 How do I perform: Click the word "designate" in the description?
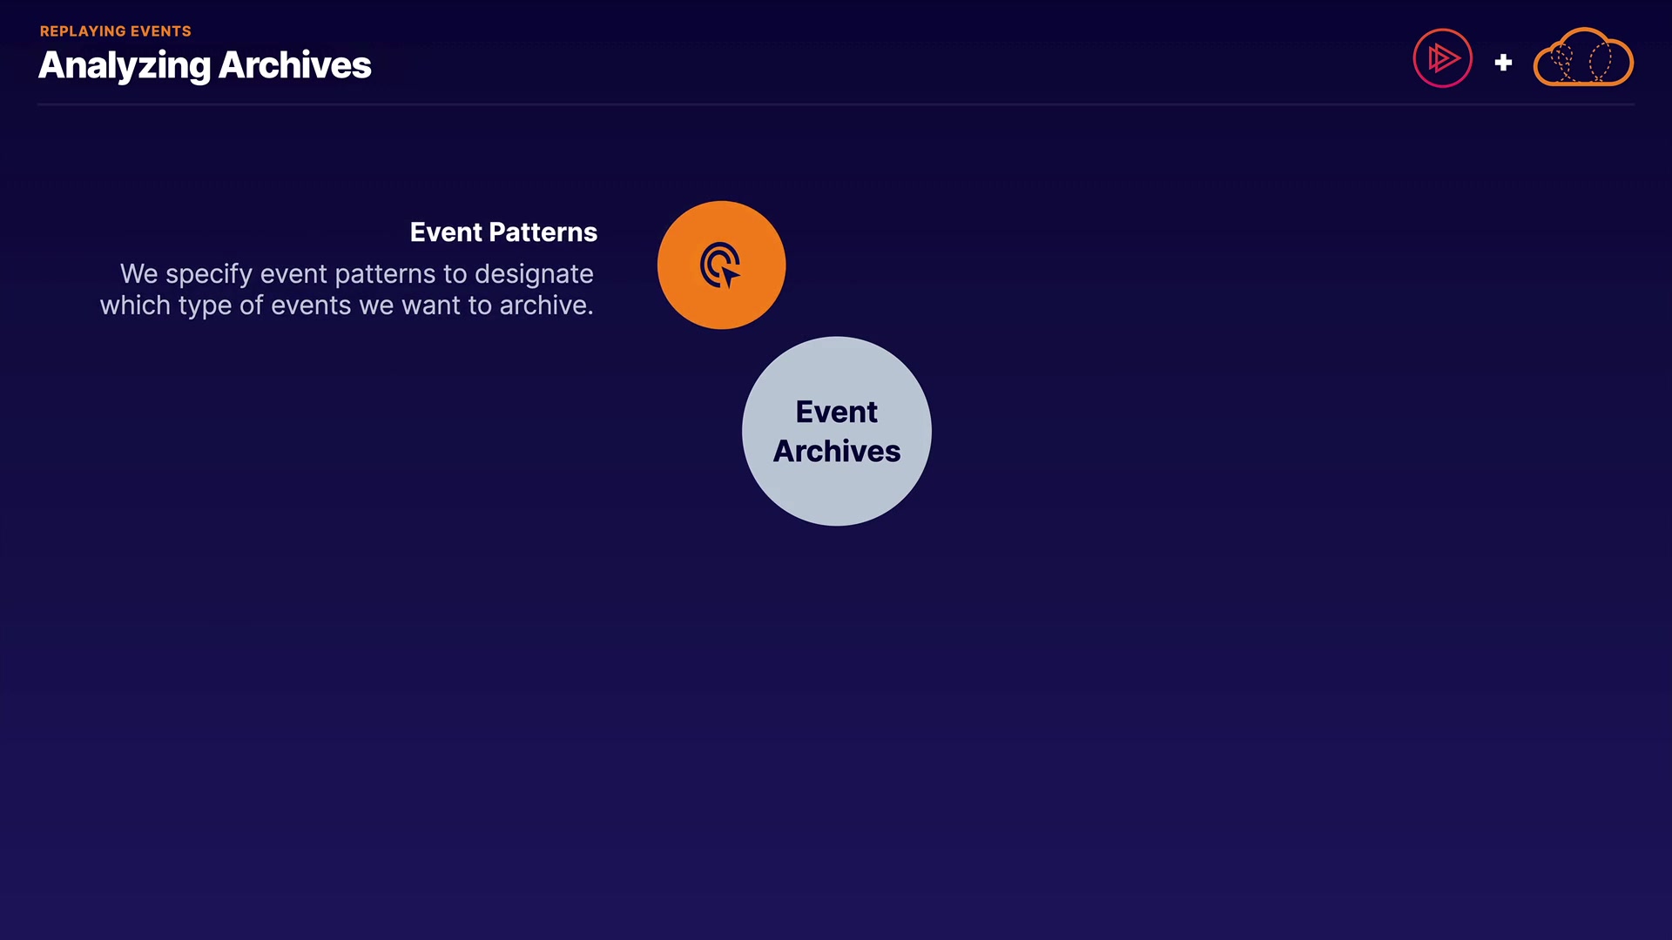[533, 274]
